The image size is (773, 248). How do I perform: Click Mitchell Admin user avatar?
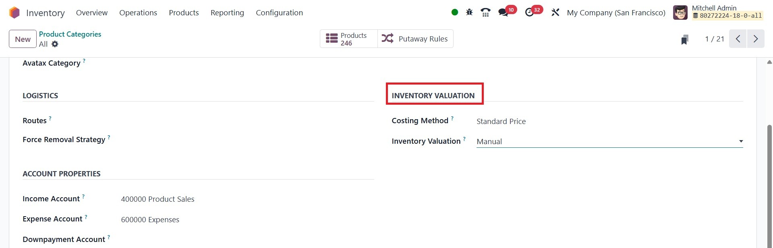[680, 12]
